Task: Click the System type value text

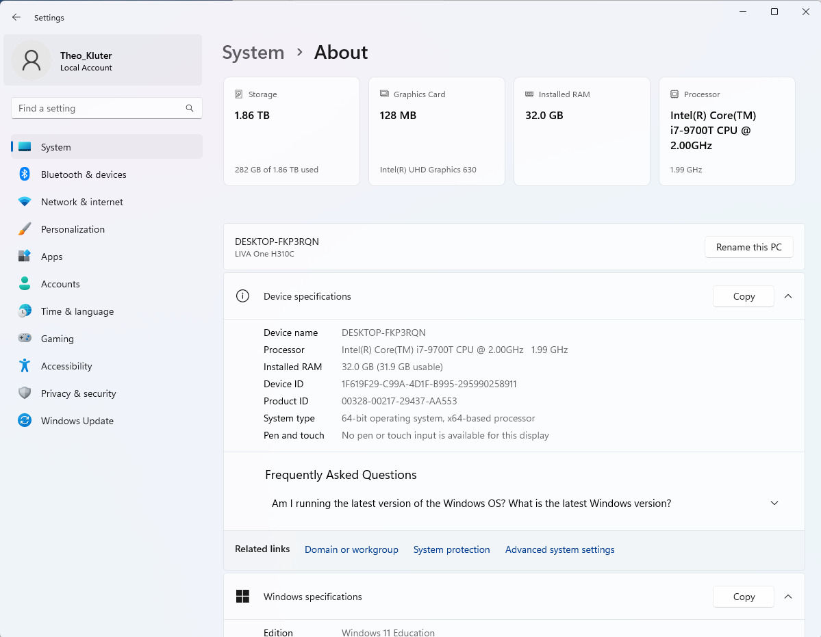Action: click(438, 418)
